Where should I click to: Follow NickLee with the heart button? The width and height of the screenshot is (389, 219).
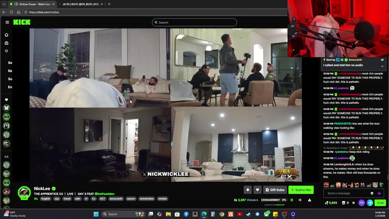[257, 190]
